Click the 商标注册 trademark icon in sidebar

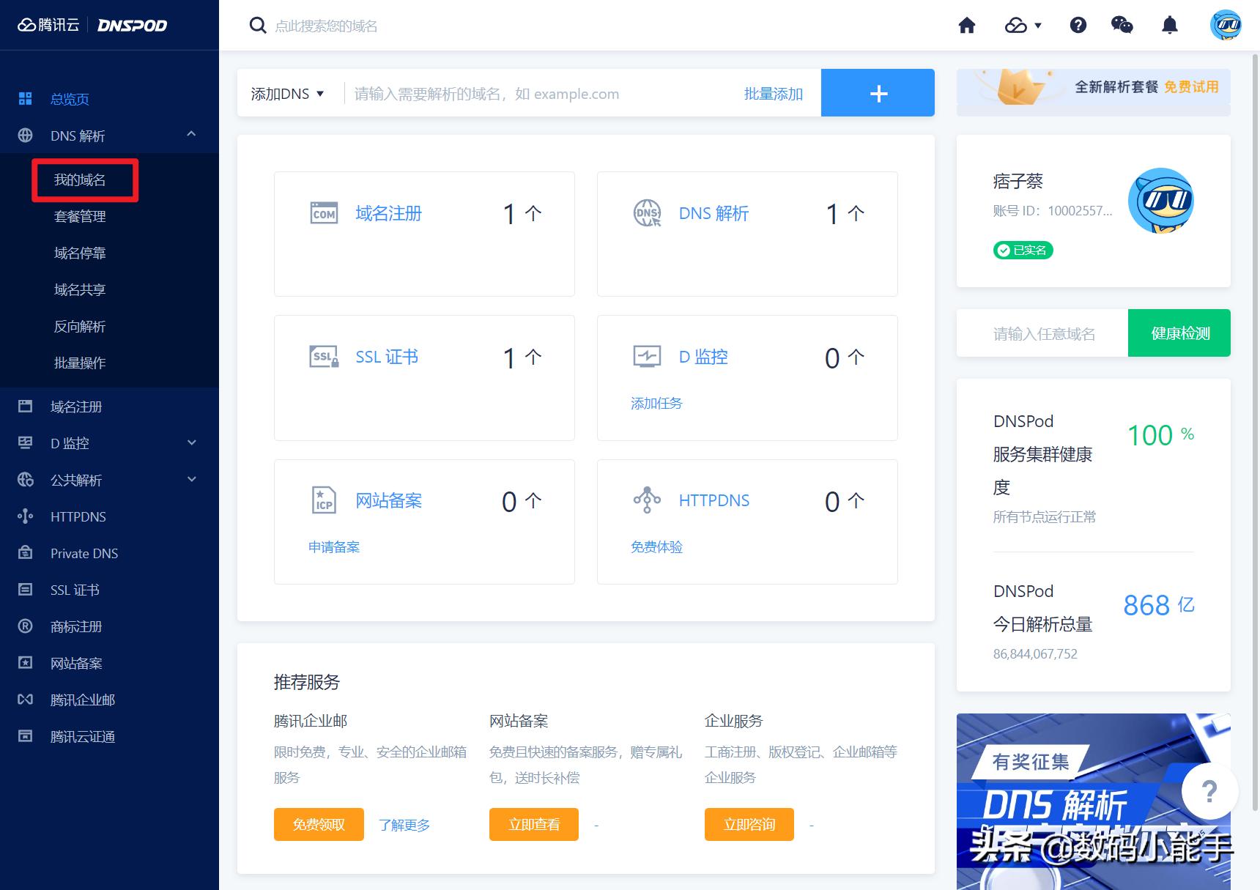(25, 626)
